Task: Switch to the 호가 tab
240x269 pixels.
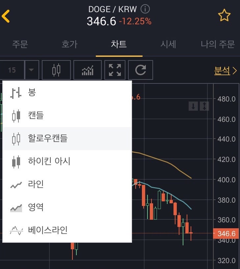Action: (x=69, y=44)
